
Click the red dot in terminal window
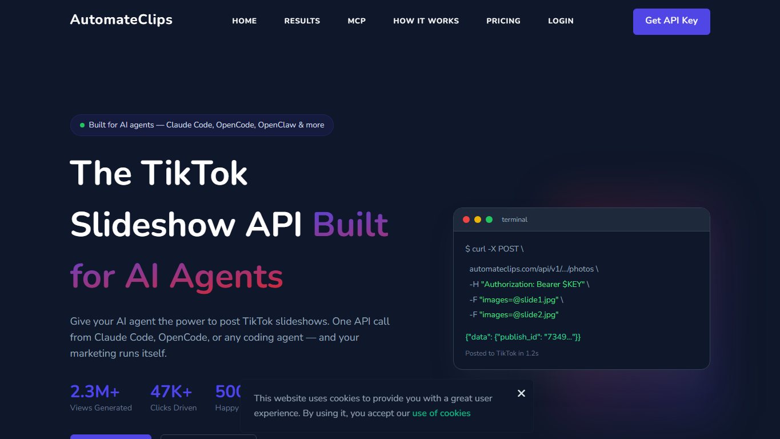[x=466, y=219]
